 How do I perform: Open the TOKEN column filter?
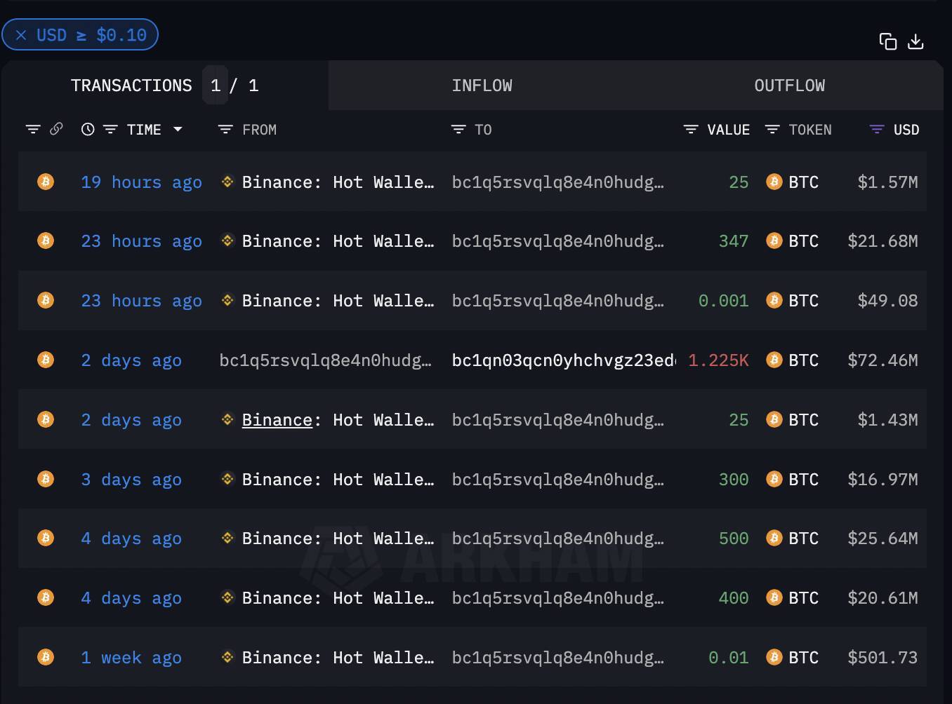(x=772, y=129)
